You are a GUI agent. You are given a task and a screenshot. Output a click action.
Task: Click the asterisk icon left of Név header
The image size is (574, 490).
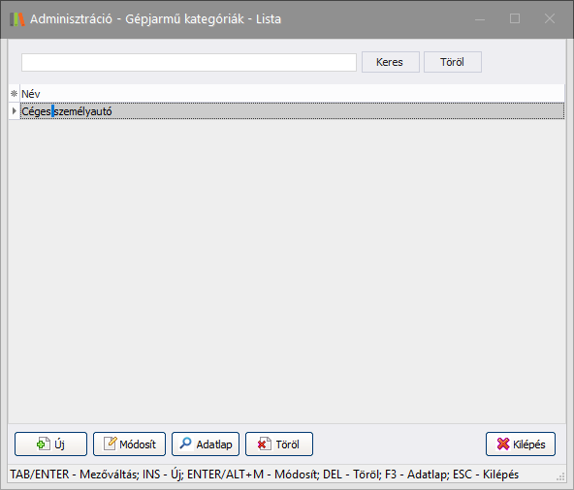pyautogui.click(x=14, y=94)
